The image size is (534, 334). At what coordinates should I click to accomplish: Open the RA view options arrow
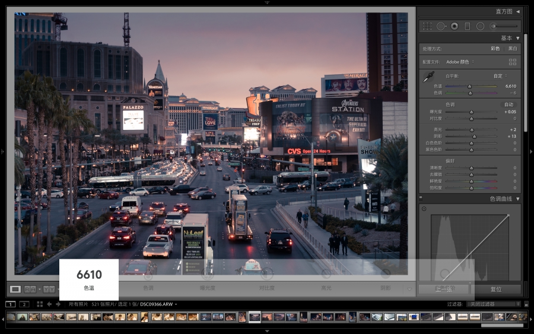[40, 290]
